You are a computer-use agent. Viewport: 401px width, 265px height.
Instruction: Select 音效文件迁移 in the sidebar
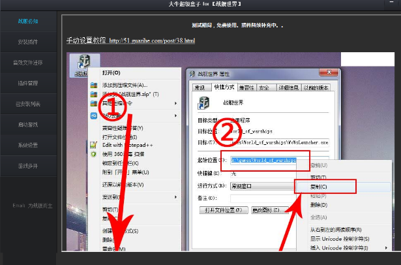[28, 63]
